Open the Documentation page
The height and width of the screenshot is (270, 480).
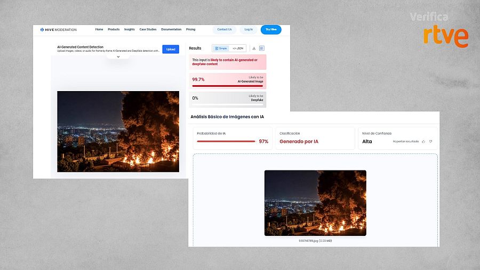click(x=171, y=29)
